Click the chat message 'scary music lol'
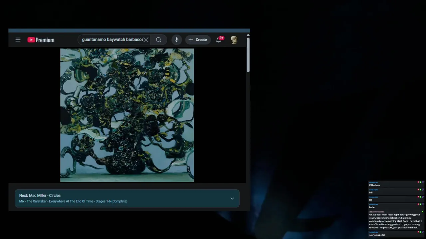Viewport: 426px width, 239px height. pyautogui.click(x=377, y=235)
